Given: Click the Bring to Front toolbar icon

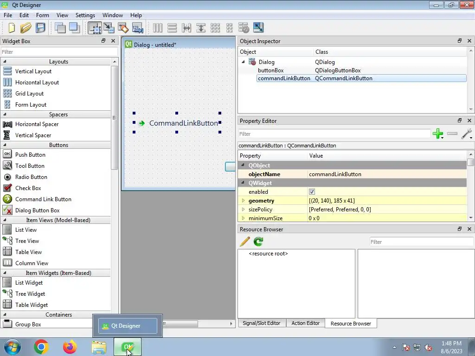Looking at the screenshot, I should coord(74,28).
